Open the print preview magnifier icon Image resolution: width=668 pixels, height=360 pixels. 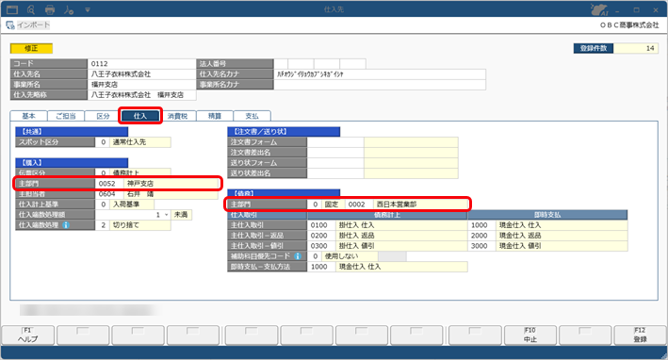31,9
